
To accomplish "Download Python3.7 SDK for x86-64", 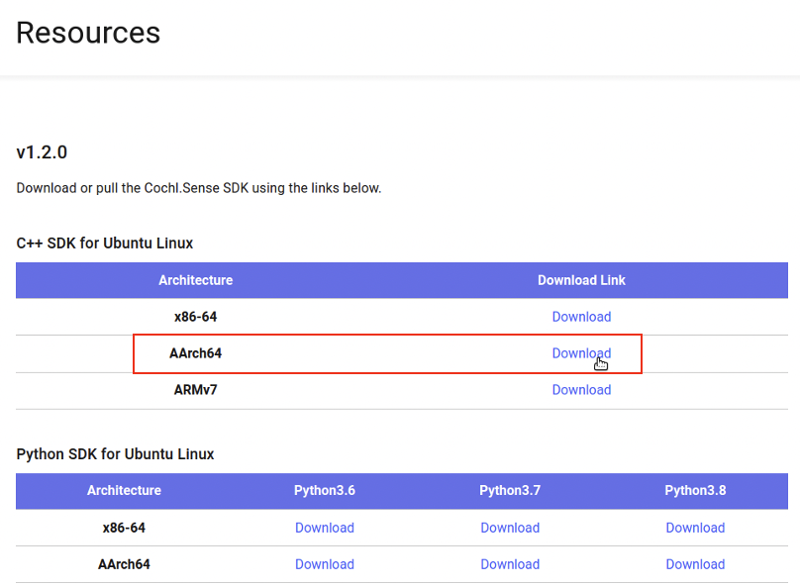I will pyautogui.click(x=510, y=528).
